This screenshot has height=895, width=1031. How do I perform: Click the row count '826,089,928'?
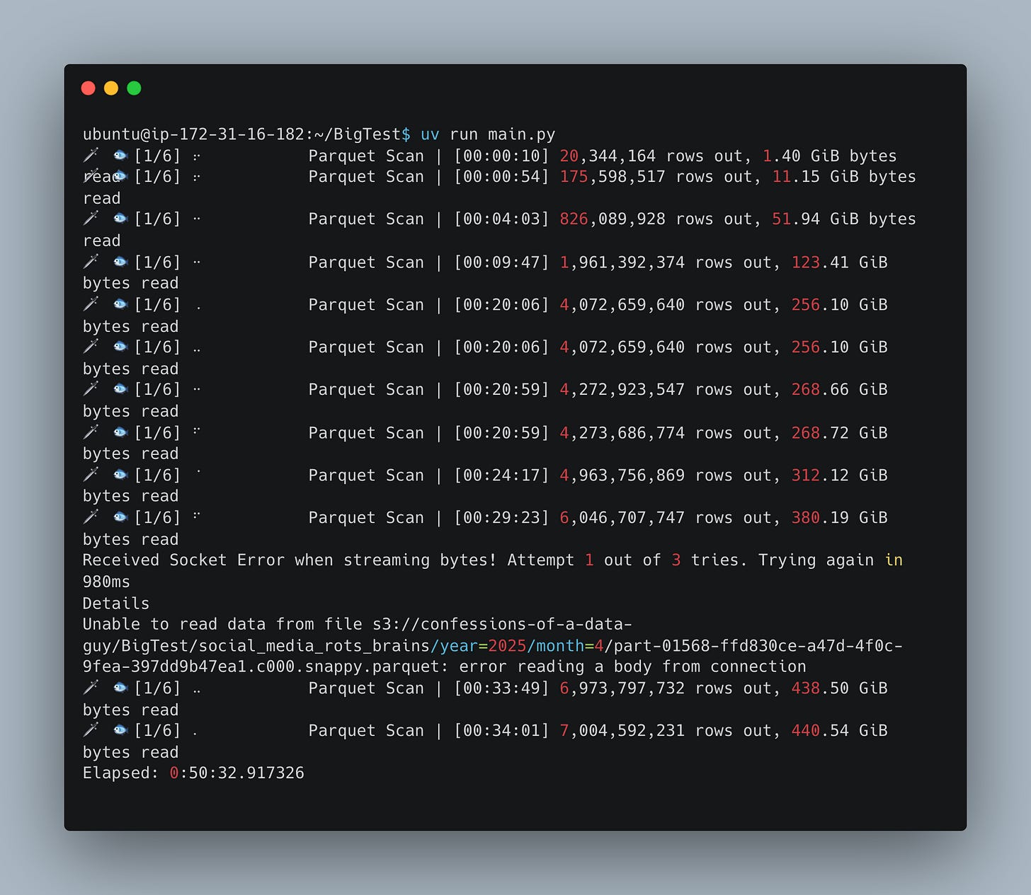click(613, 219)
